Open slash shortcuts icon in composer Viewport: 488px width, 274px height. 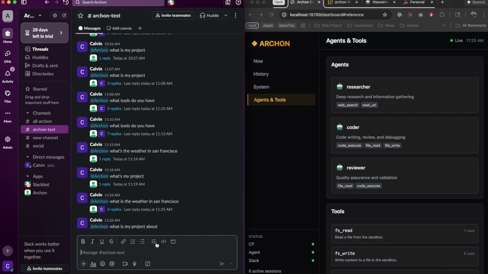(x=148, y=264)
